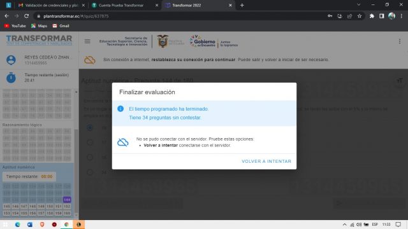Show hidden system tray icons
The width and height of the screenshot is (408, 229).
(344, 225)
